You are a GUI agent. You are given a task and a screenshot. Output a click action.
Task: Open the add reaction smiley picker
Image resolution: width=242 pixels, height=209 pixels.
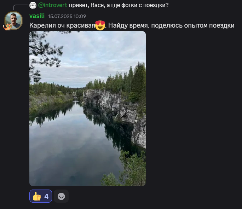(61, 196)
